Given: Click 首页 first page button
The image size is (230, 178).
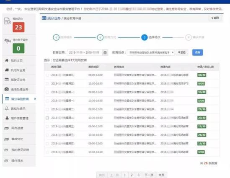Looking at the screenshot, I should tap(102, 175).
